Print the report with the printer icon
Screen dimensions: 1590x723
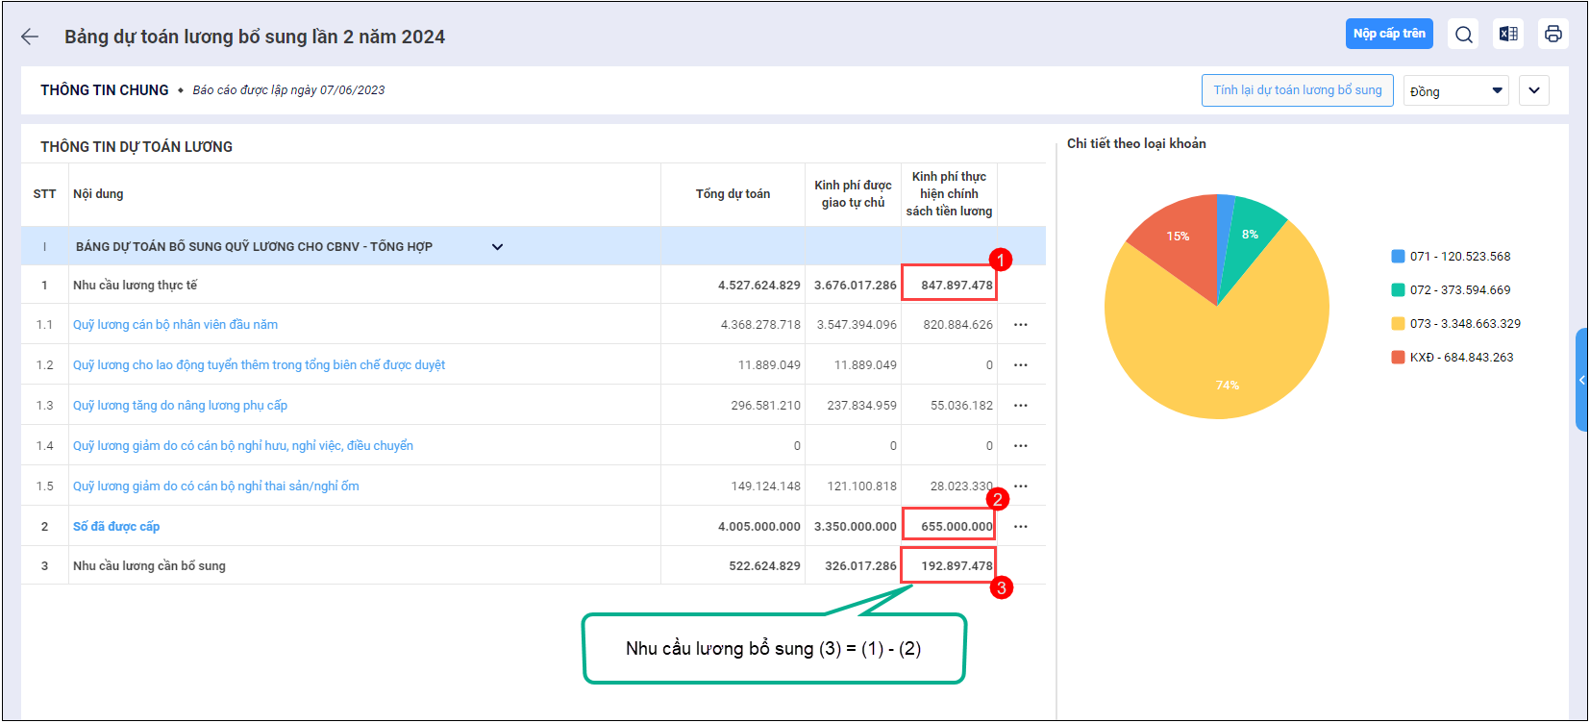coord(1553,35)
